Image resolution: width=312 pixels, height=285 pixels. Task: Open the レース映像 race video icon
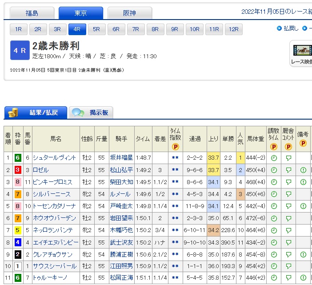(301, 53)
